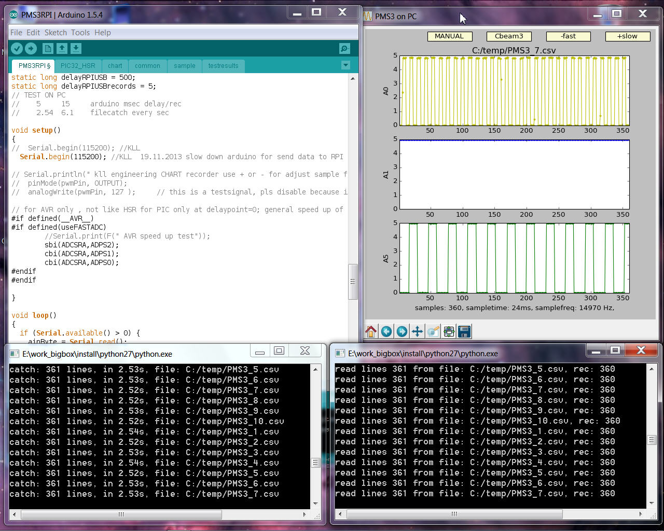Go back to previous plot view
The height and width of the screenshot is (531, 664).
(386, 331)
